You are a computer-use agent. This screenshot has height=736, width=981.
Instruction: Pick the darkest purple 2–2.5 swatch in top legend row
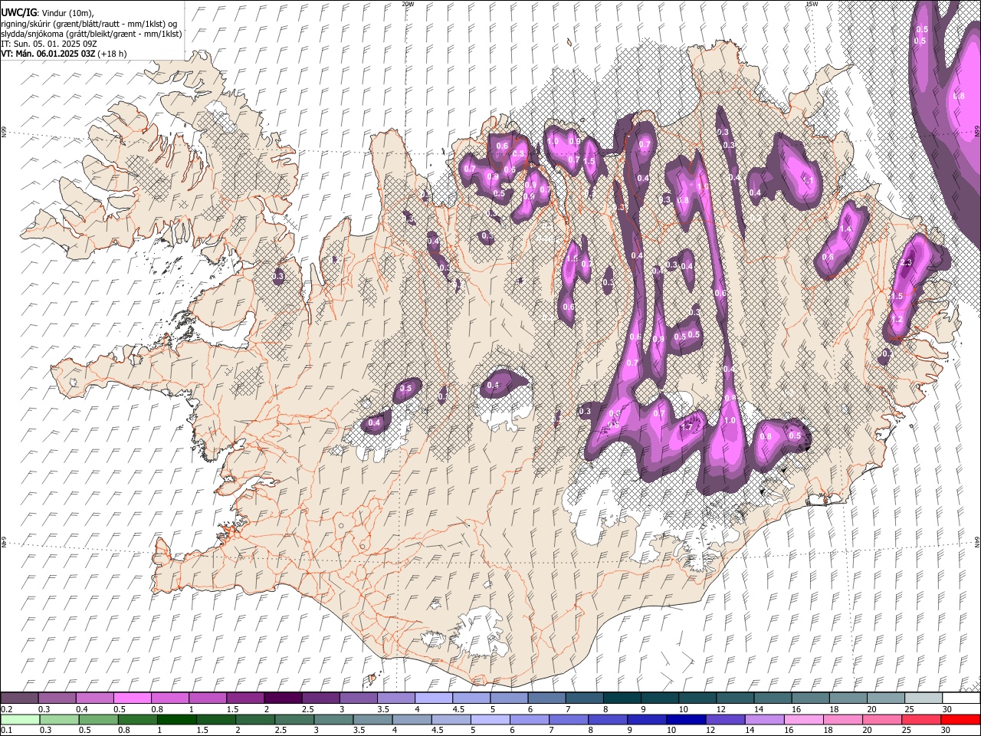283,698
